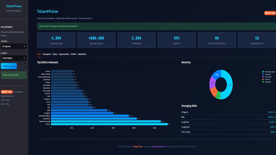This screenshot has height=155, width=276.
Task: Select the LangChain emerging skill row
Action: pos(229,122)
